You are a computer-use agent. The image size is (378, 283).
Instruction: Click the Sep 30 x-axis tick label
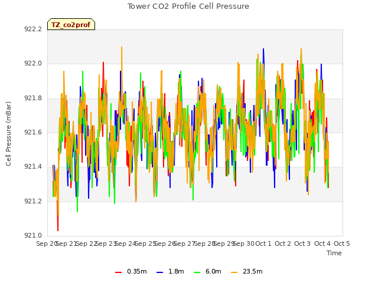pyautogui.click(x=244, y=243)
